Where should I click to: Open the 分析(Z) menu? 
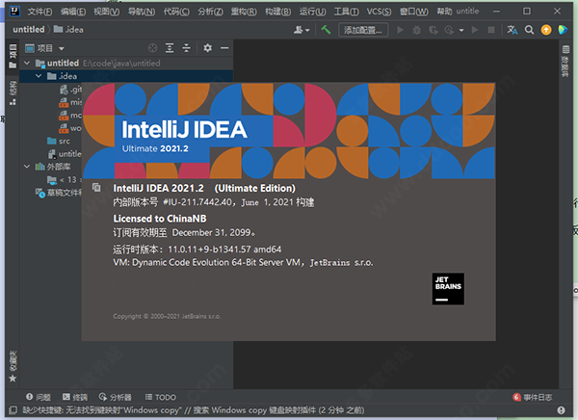click(x=210, y=12)
